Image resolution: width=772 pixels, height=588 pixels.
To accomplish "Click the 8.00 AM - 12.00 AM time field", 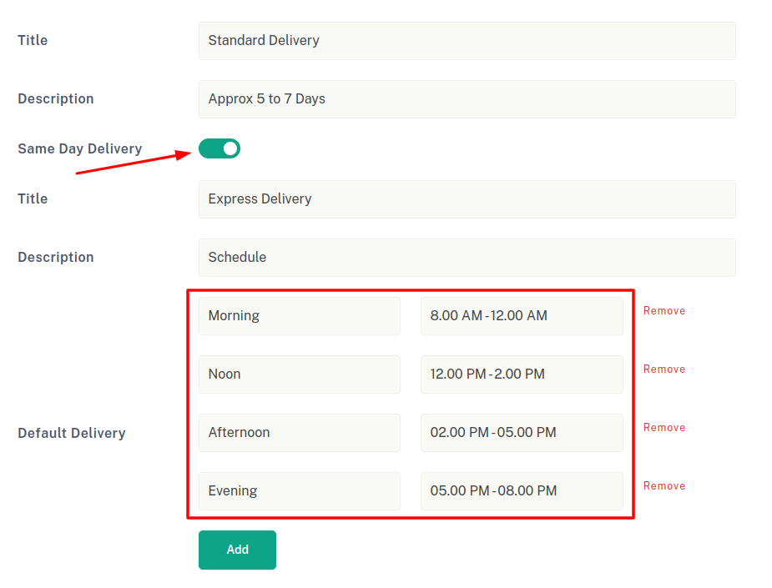I will pos(521,316).
